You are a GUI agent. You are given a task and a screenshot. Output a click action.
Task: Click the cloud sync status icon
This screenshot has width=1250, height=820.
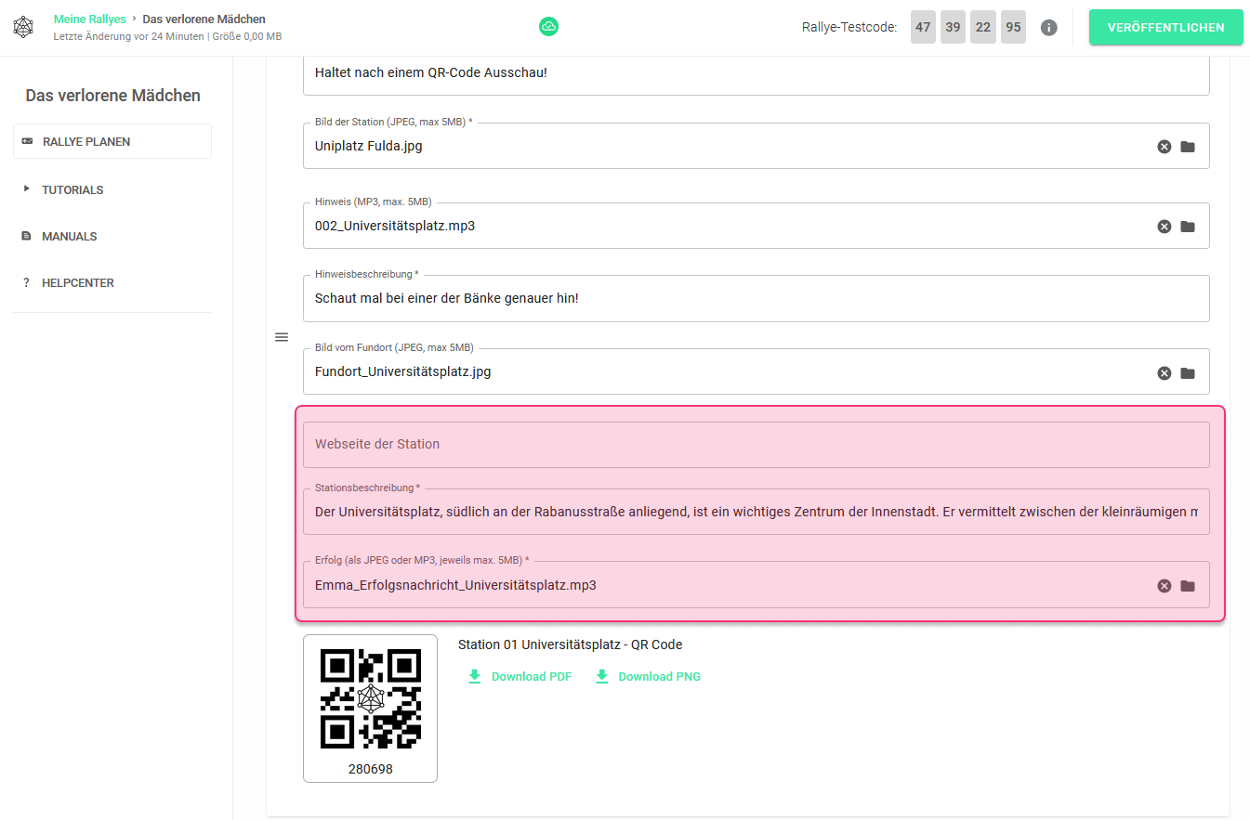[548, 27]
